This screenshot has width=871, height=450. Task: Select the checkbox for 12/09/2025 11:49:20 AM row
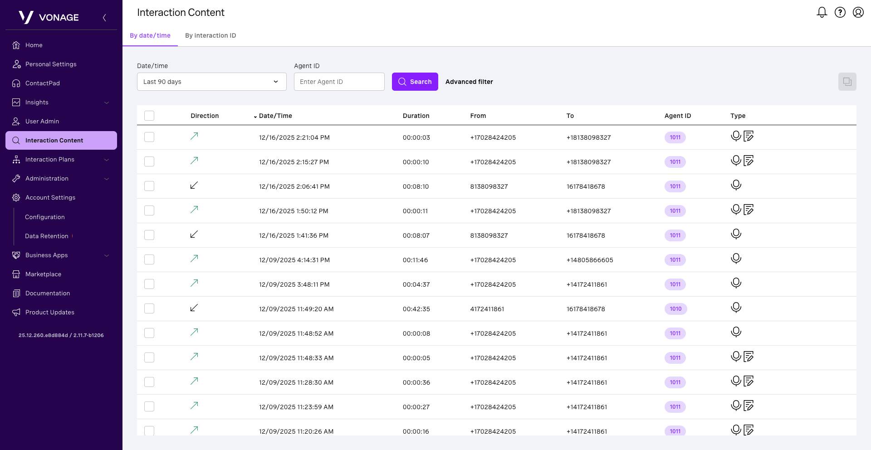tap(149, 308)
